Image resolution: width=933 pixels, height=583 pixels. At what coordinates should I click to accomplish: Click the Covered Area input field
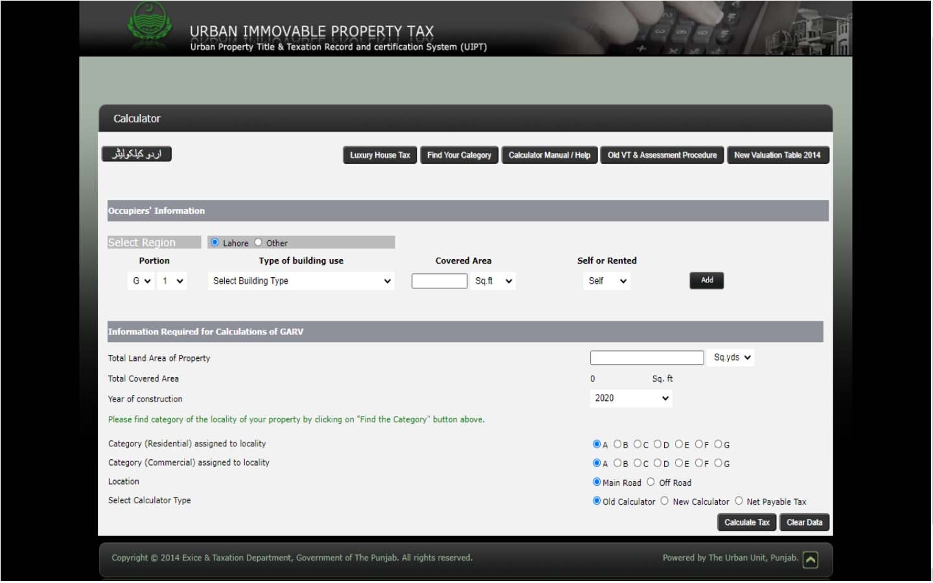pyautogui.click(x=439, y=281)
